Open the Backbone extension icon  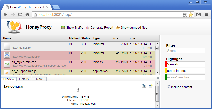pos(185,15)
